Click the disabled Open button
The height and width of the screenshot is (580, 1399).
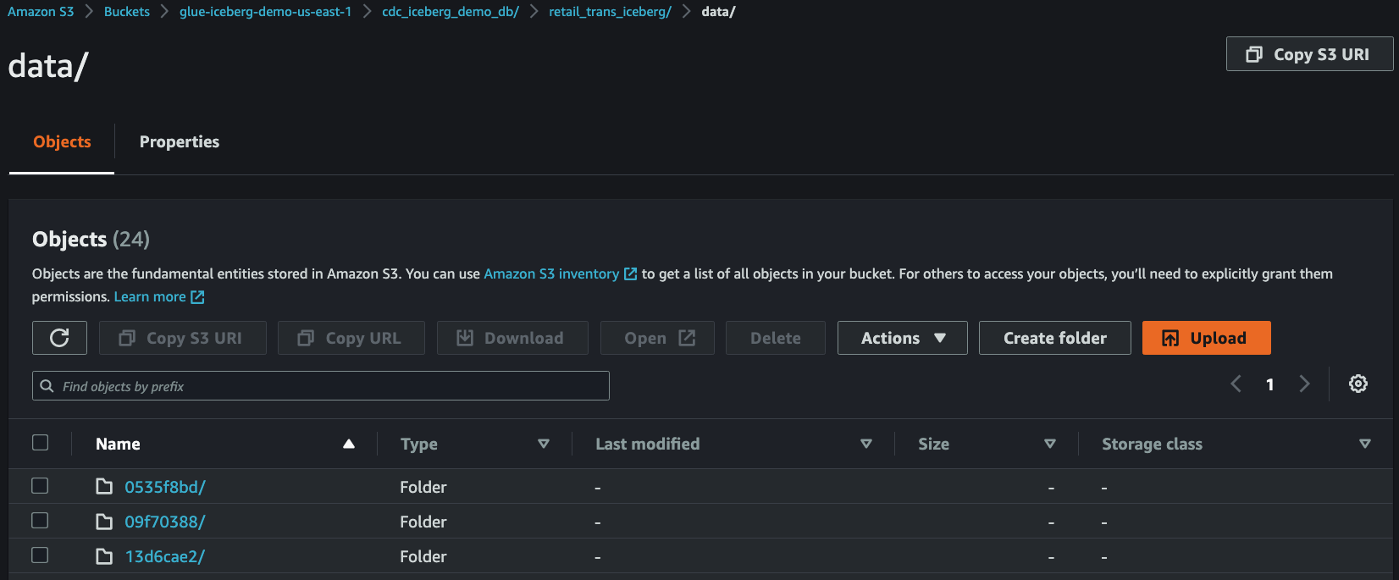point(657,338)
